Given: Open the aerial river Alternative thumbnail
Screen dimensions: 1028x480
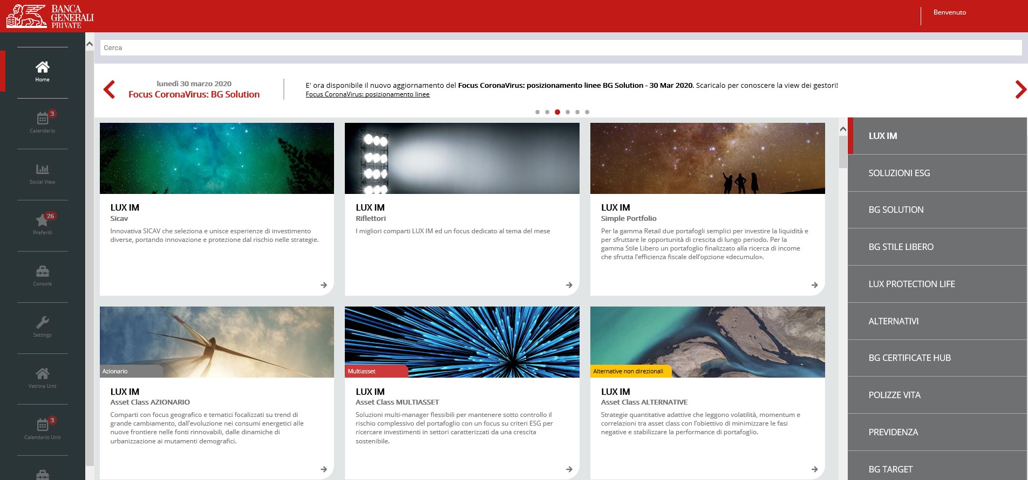Looking at the screenshot, I should (707, 342).
